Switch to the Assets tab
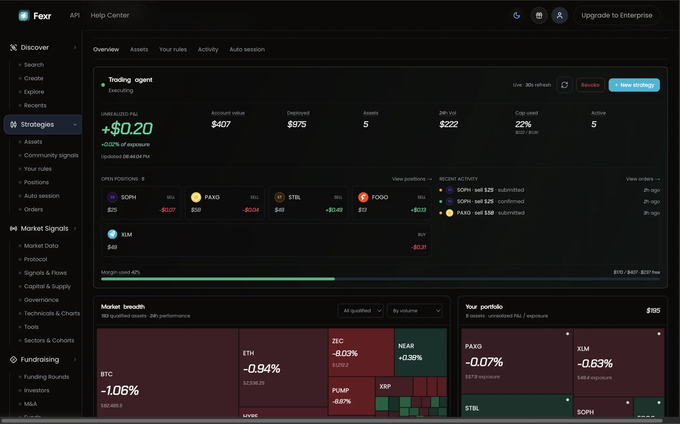Viewport: 680px width, 424px height. 139,49
